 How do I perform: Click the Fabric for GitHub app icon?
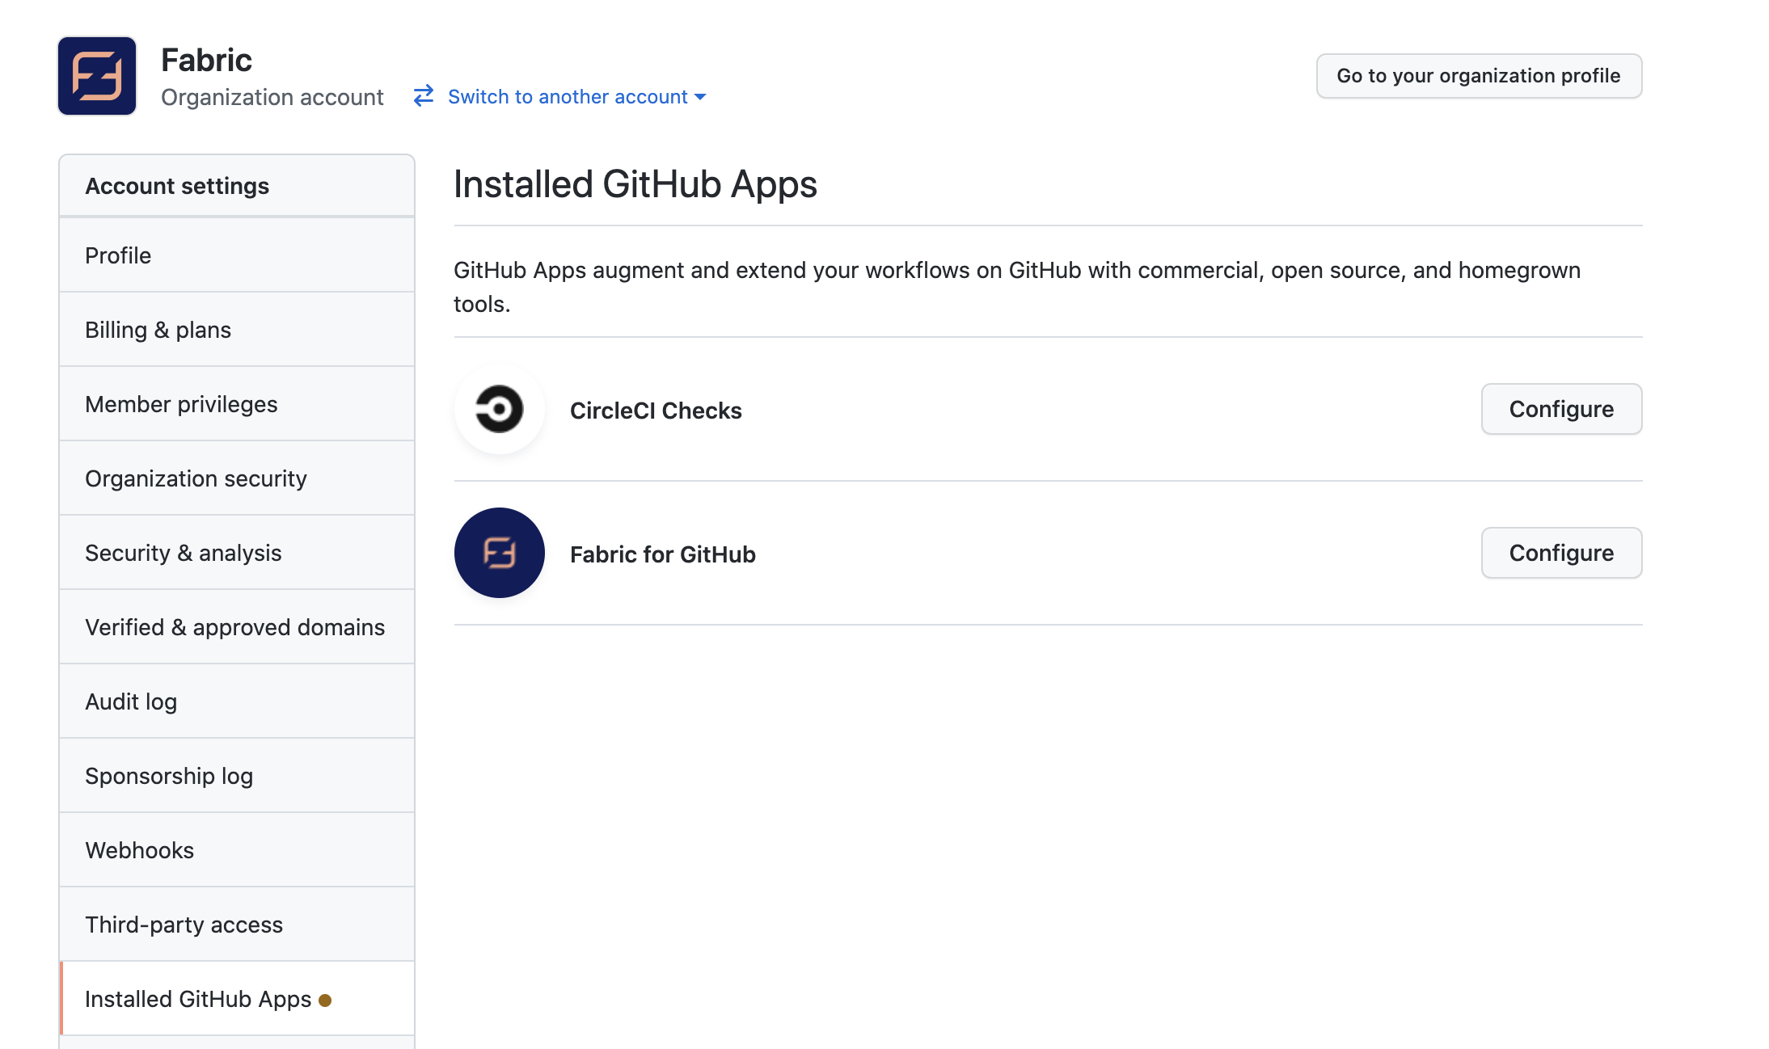(x=500, y=553)
